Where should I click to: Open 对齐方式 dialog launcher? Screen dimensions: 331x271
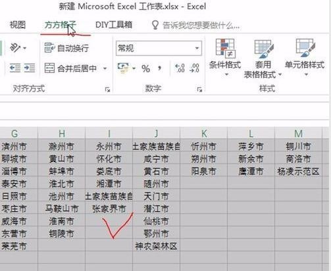point(107,89)
